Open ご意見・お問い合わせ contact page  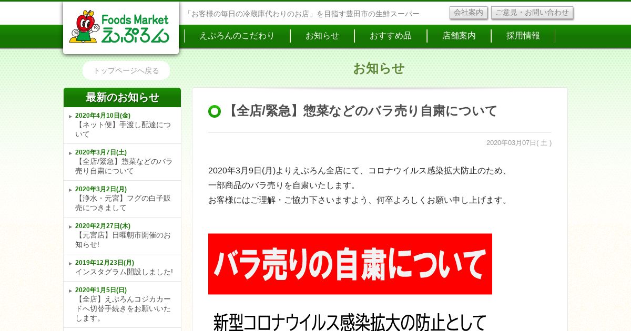tap(532, 13)
